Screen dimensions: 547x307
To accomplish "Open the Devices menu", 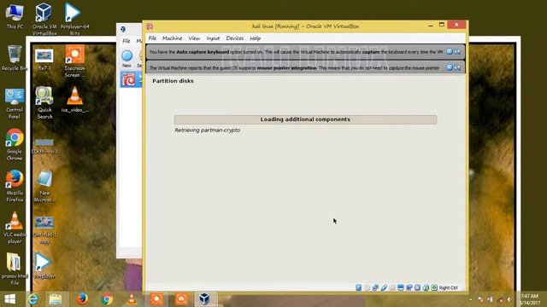I will click(x=235, y=38).
